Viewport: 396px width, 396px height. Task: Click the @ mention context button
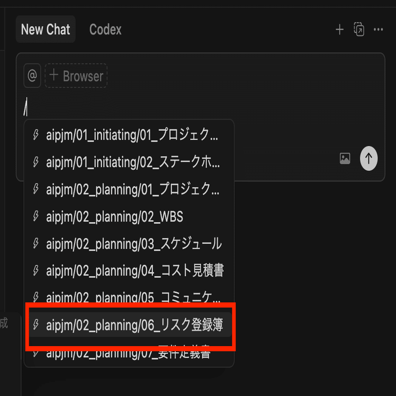pos(32,76)
